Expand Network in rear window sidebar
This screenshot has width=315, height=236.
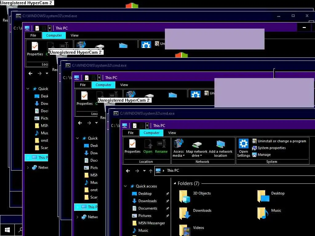28,167
